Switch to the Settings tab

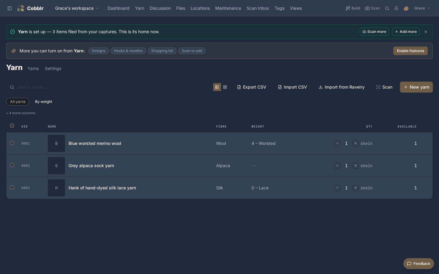point(53,68)
